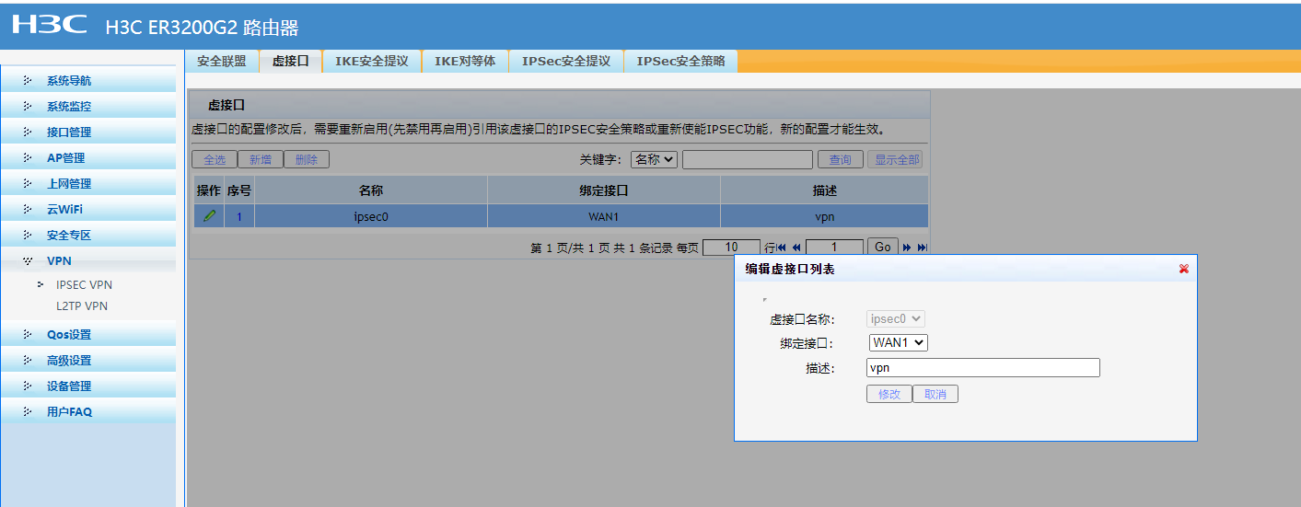The image size is (1301, 507).
Task: Open the 绑定接口 WAN1 dropdown
Action: click(899, 342)
